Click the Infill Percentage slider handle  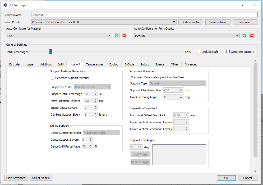[x=51, y=52]
